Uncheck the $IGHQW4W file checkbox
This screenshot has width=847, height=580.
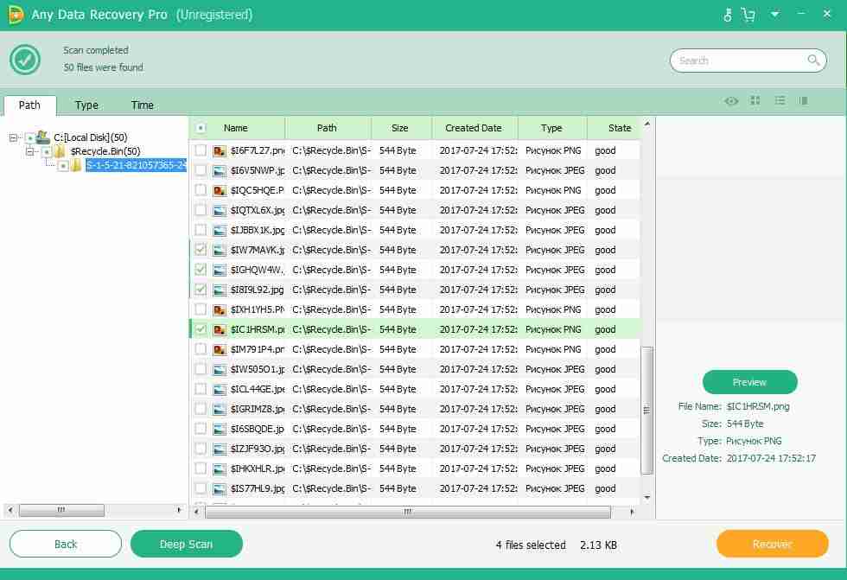[201, 270]
